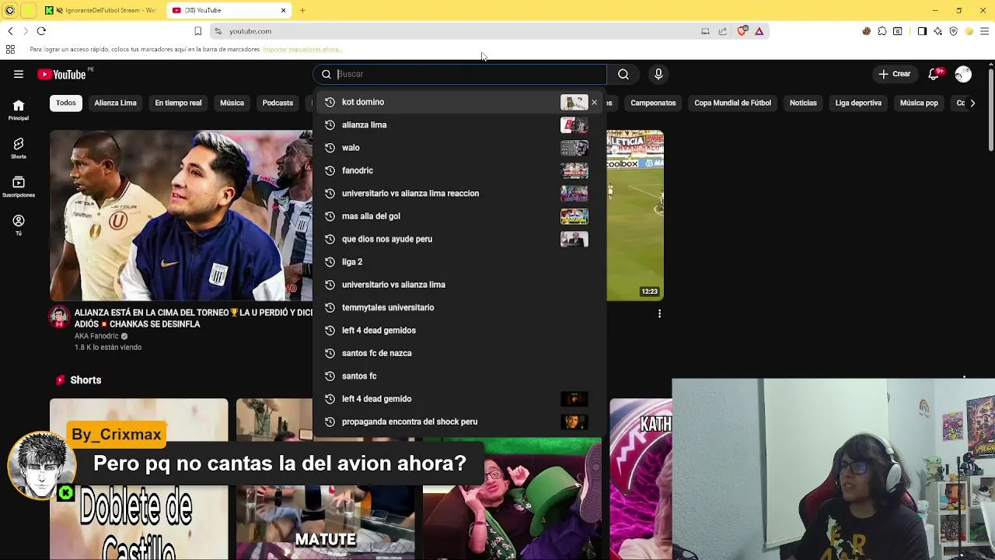Open the account avatar menu
This screenshot has width=995, height=560.
pyautogui.click(x=963, y=74)
